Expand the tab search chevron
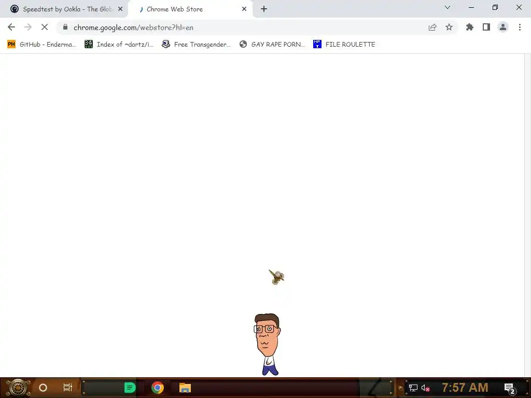Image resolution: width=531 pixels, height=398 pixels. (448, 7)
